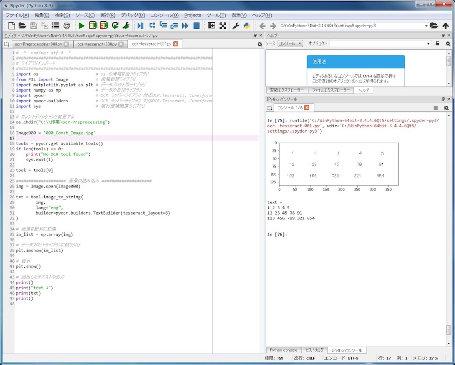Open the ソース コンソール dropdown
455x365 pixels.
click(290, 43)
